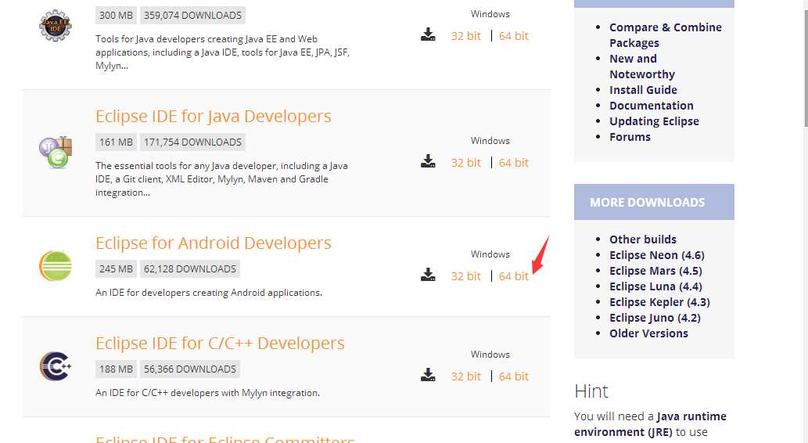Download 32 bit Eclipse IDE for Java Developers
This screenshot has width=808, height=443.
(465, 163)
